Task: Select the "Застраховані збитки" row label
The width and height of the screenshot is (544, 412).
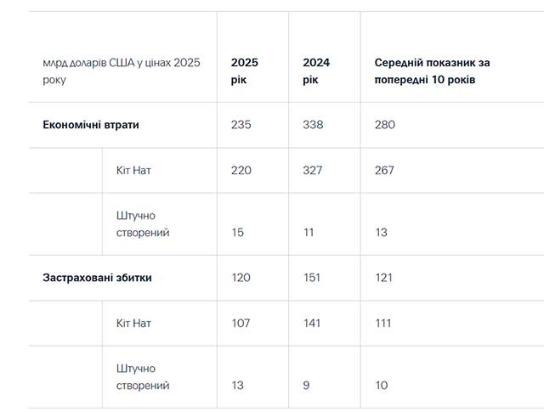Action: 98,278
